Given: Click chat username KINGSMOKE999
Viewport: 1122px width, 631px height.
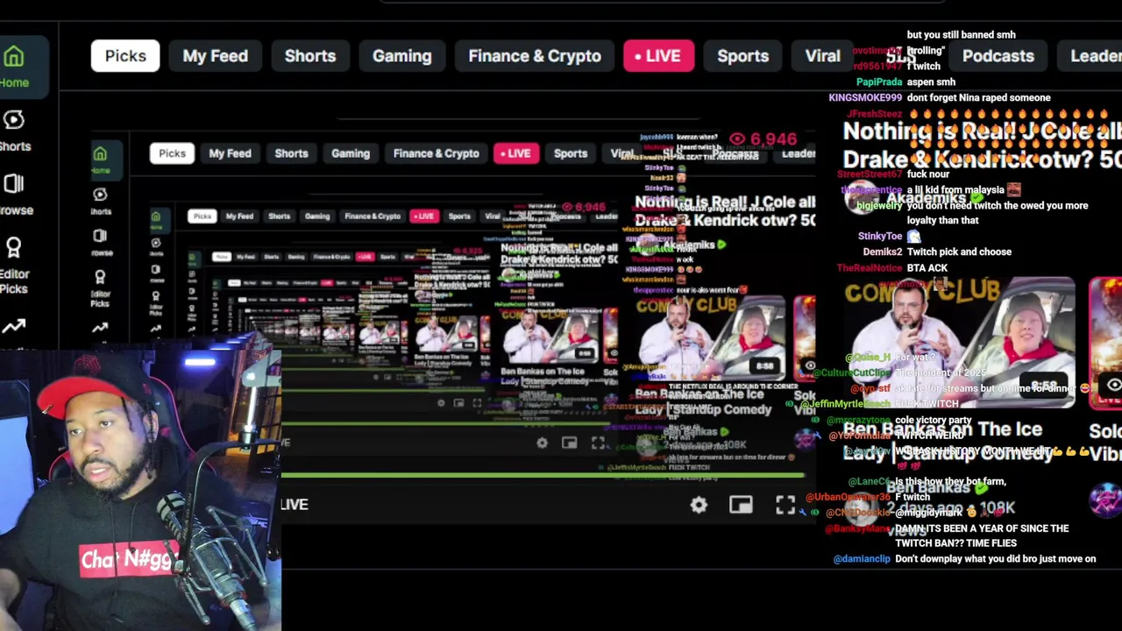Looking at the screenshot, I should [865, 98].
